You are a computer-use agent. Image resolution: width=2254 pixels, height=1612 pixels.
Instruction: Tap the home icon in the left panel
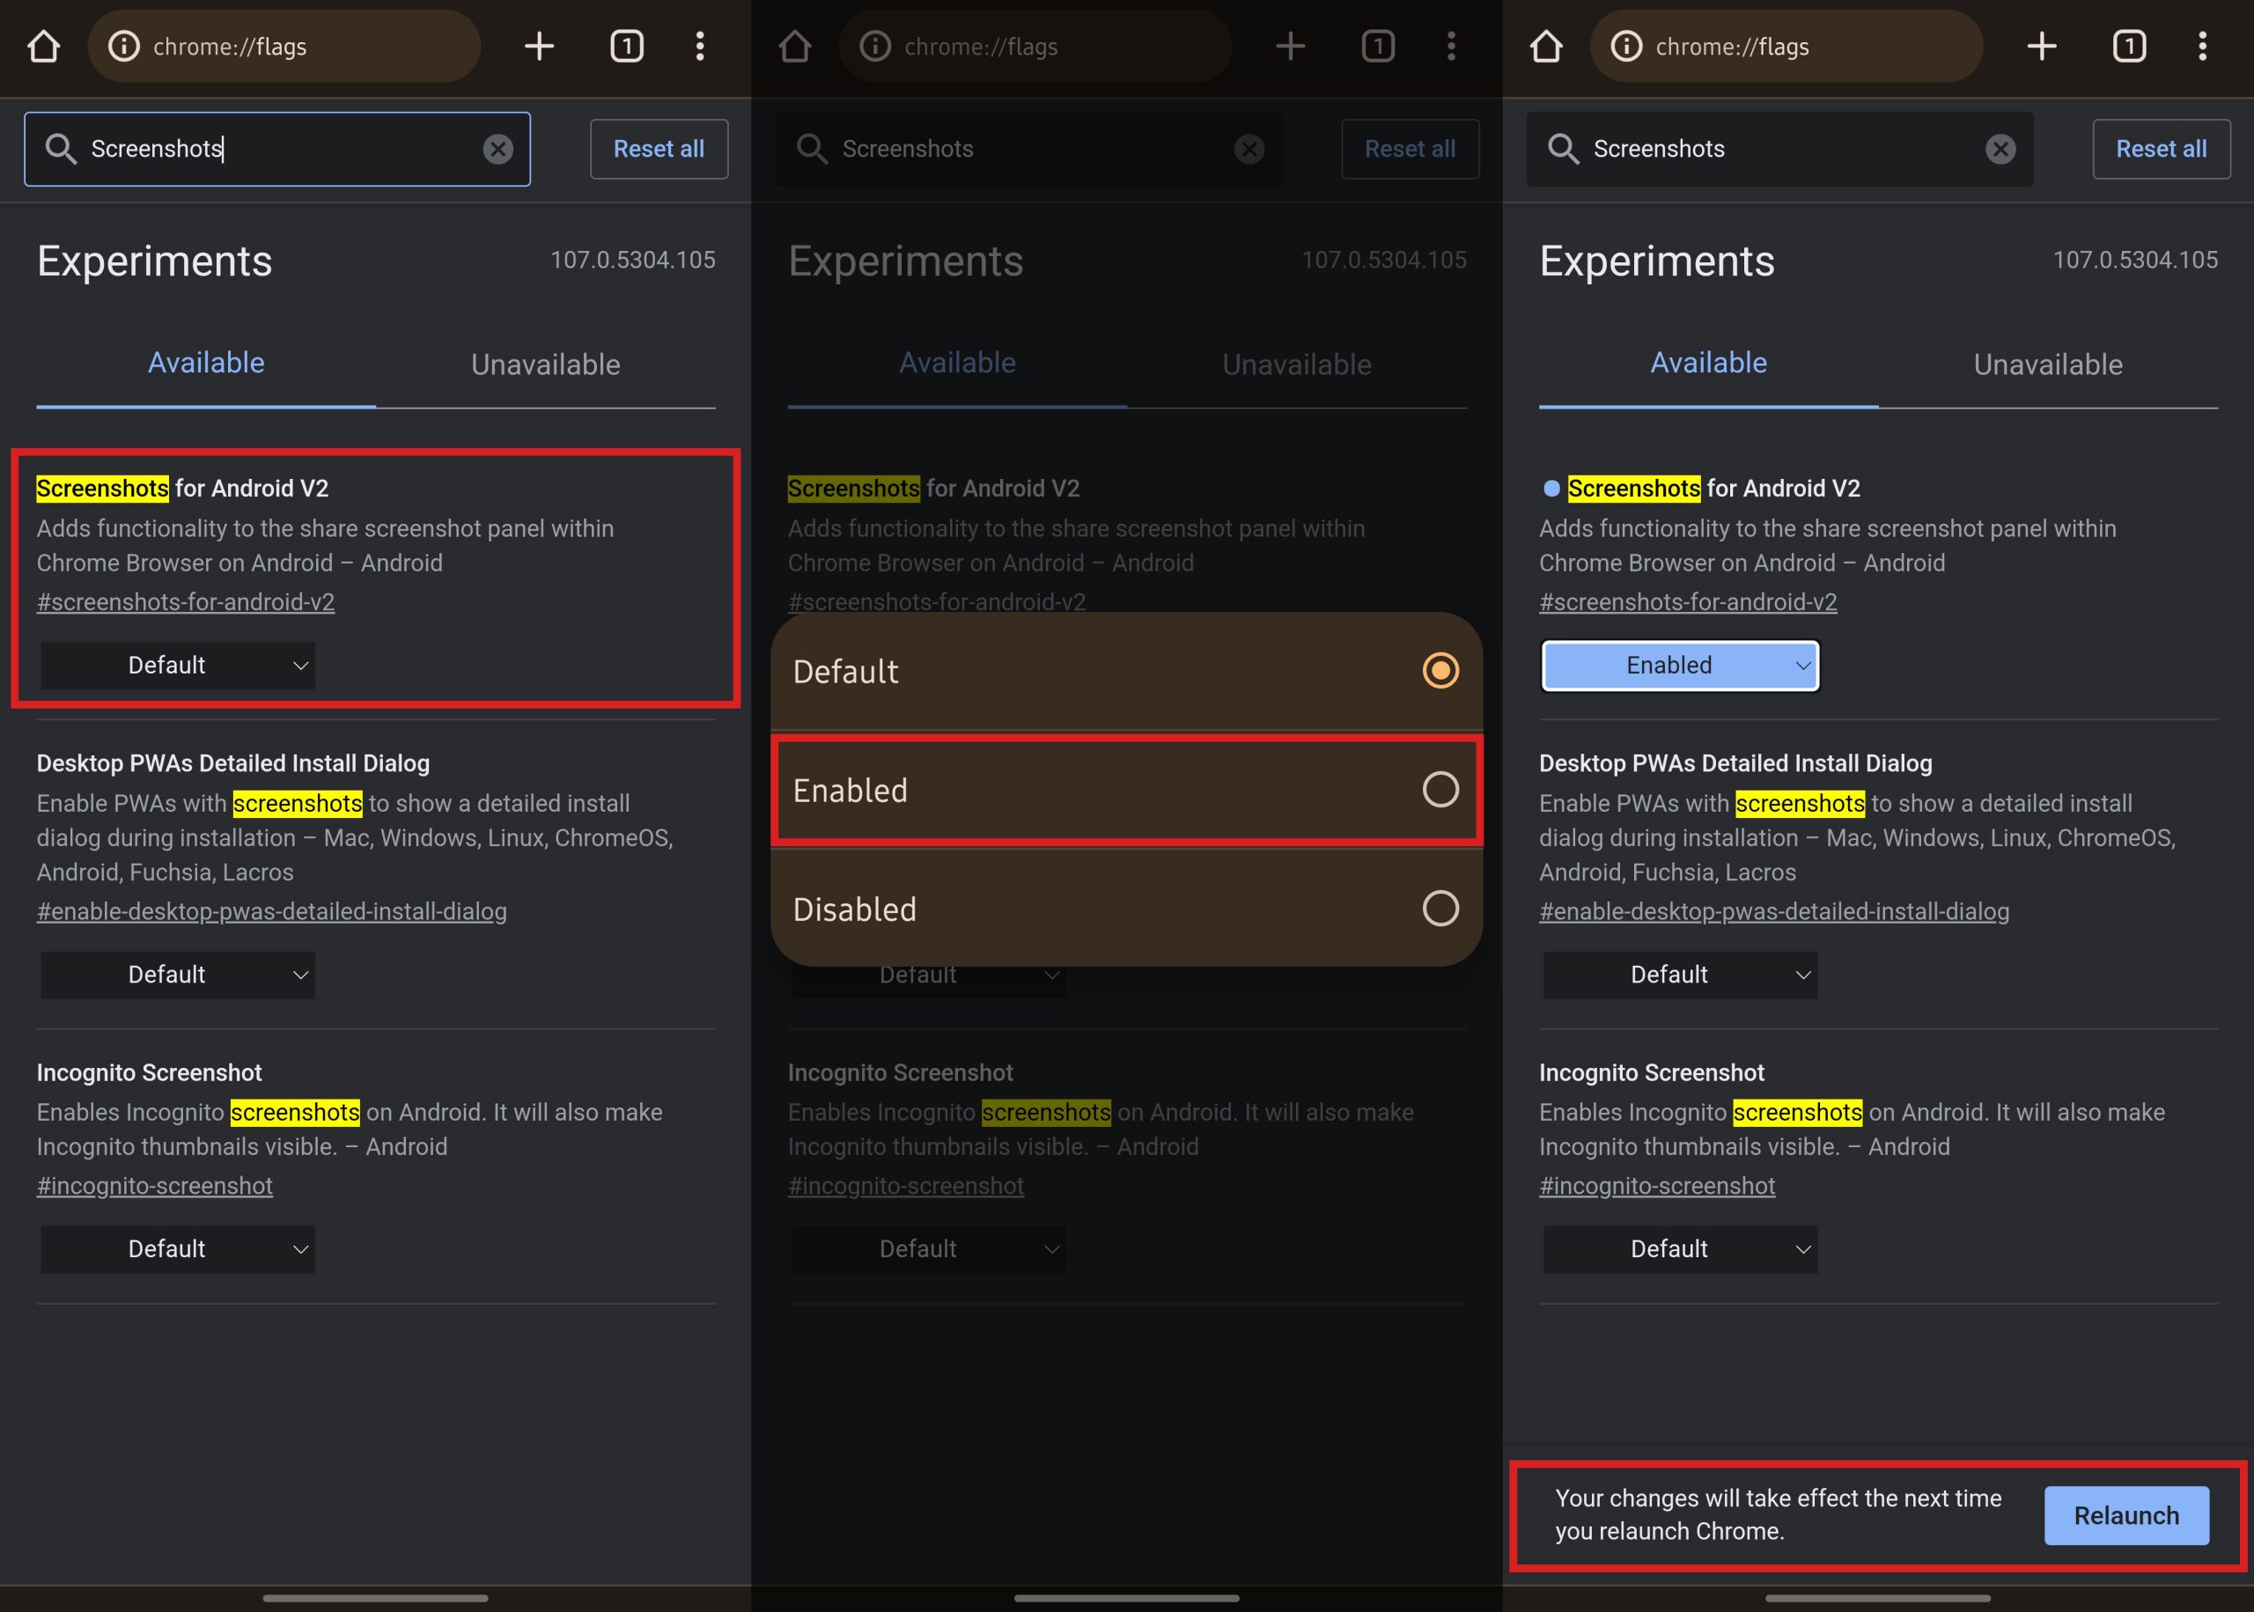(42, 46)
